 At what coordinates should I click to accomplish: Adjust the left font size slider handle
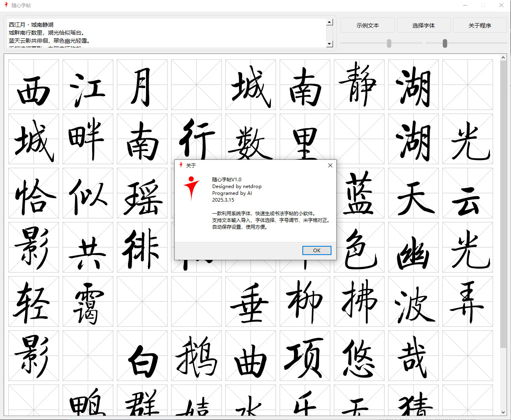[x=389, y=43]
